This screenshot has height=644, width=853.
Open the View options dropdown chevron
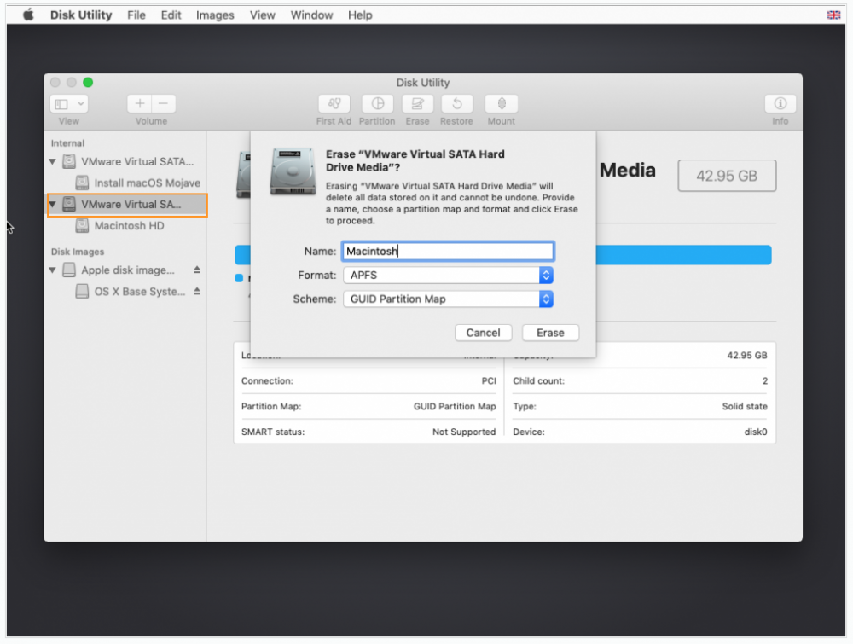[80, 104]
